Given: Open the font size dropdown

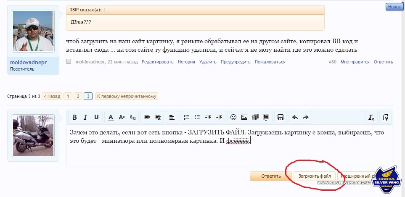Looking at the screenshot, I should (x=122, y=117).
